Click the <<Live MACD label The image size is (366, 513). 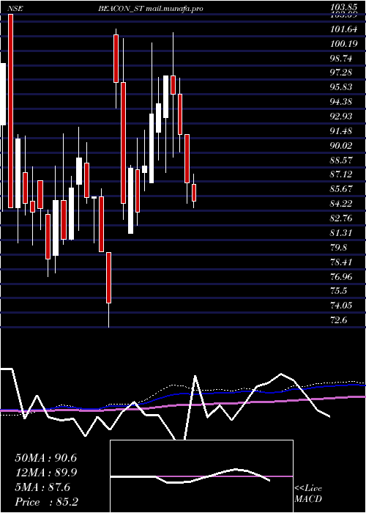pyautogui.click(x=308, y=494)
